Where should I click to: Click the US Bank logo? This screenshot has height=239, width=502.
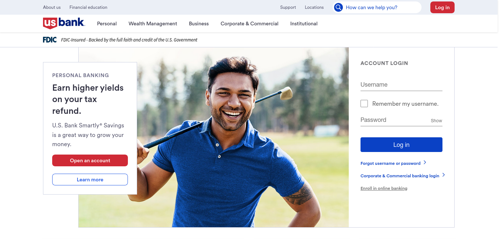tap(64, 23)
